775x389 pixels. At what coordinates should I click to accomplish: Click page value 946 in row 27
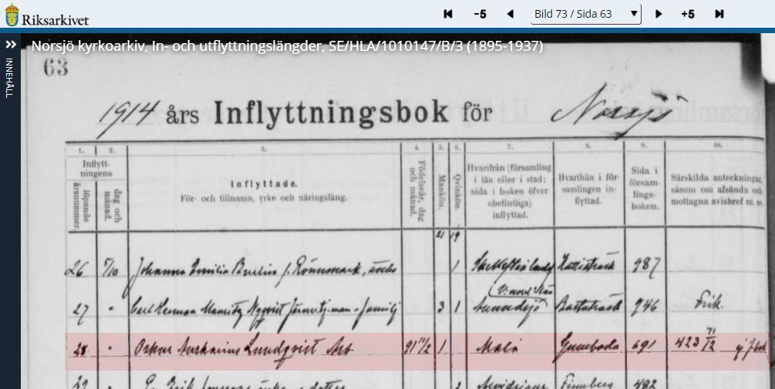[x=645, y=306]
